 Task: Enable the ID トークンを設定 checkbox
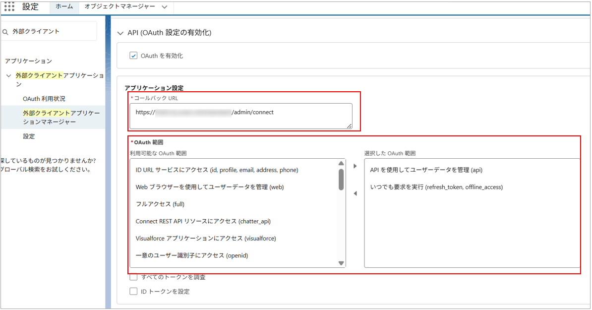[133, 291]
